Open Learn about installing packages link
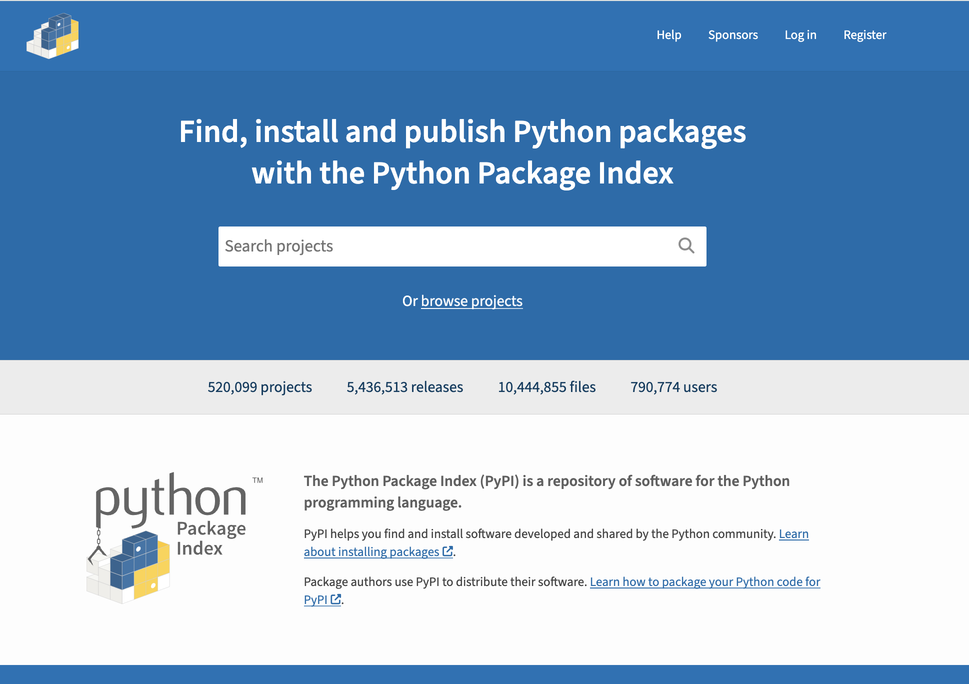Screen dimensions: 969x684 pyautogui.click(x=371, y=551)
